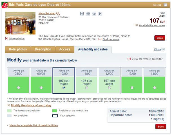Click the magnifier icon beside view the map

[x=58, y=14]
